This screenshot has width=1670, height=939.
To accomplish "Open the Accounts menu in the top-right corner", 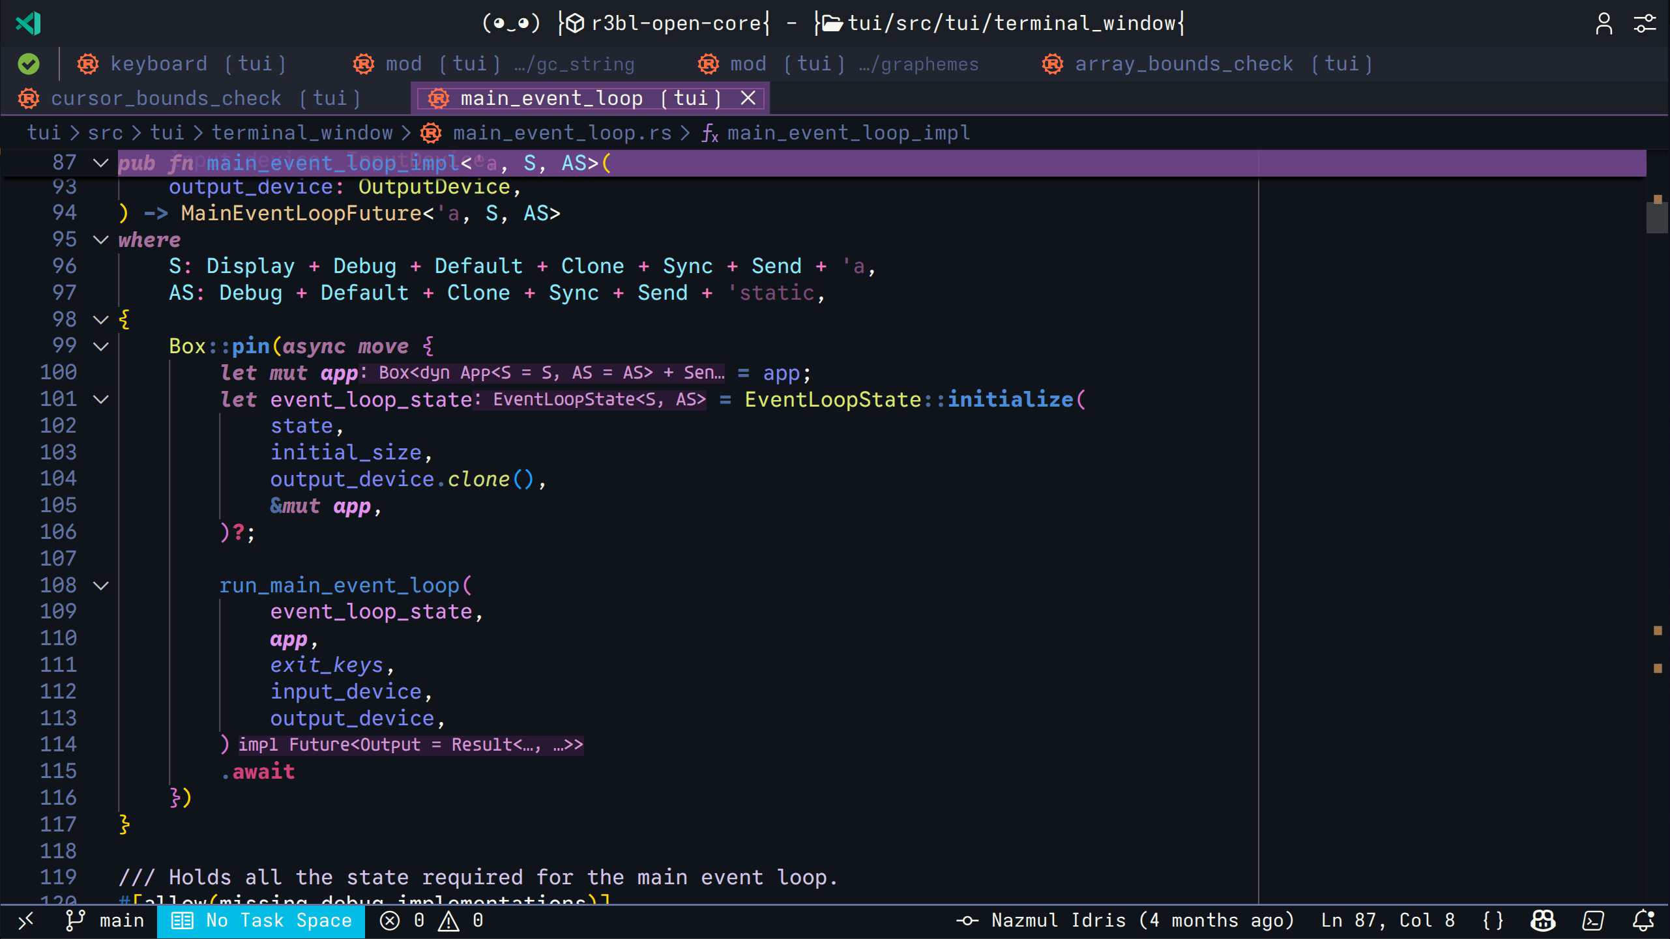I will (1604, 23).
